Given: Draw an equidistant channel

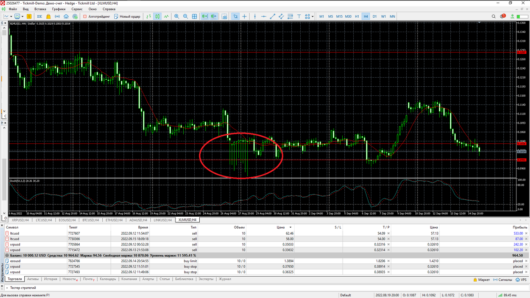Looking at the screenshot, I should pyautogui.click(x=281, y=16).
